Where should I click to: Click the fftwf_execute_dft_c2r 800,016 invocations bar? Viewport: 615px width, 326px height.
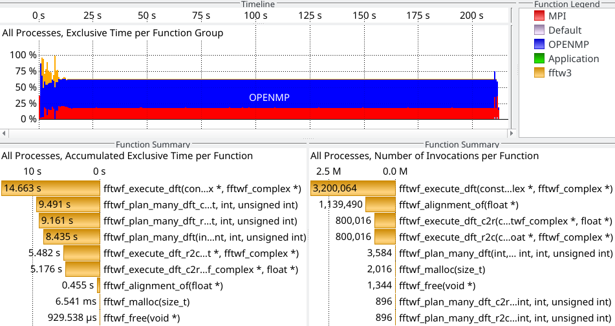(385, 221)
